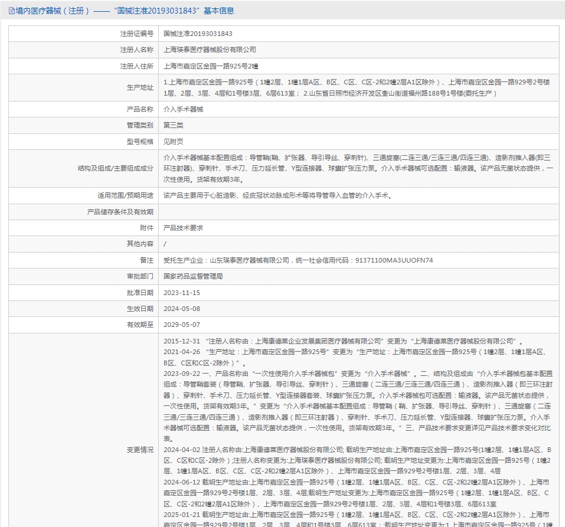Select address '上海市嘉定区金园一路925号2幢'
565x527 pixels.
[211, 66]
